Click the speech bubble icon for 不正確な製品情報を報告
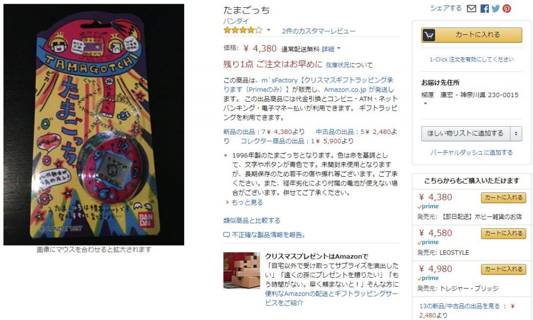Viewport: 533px width, 320px height. (x=226, y=235)
